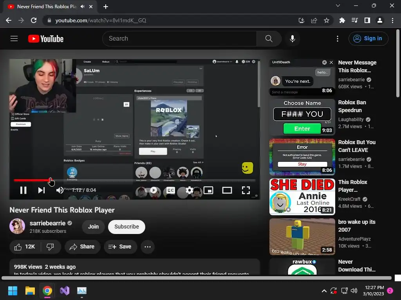Click Laughability channel name
This screenshot has width=401, height=300.
click(351, 120)
